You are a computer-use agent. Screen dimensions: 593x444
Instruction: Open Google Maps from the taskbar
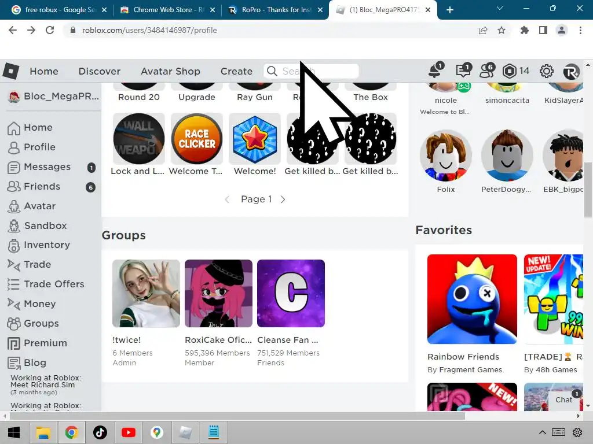pyautogui.click(x=156, y=432)
